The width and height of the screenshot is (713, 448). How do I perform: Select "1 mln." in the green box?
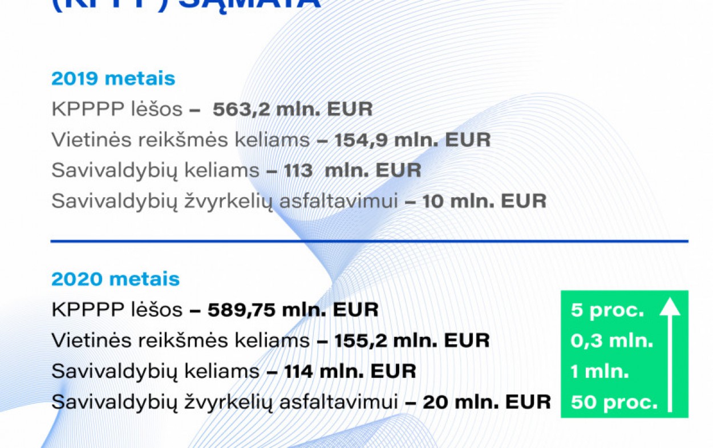pos(599,372)
